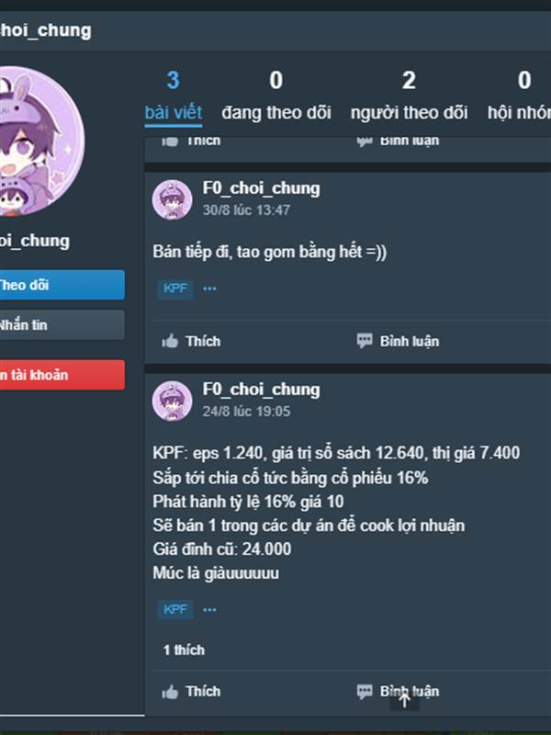Open avatar of the 30/8 post author

point(172,199)
